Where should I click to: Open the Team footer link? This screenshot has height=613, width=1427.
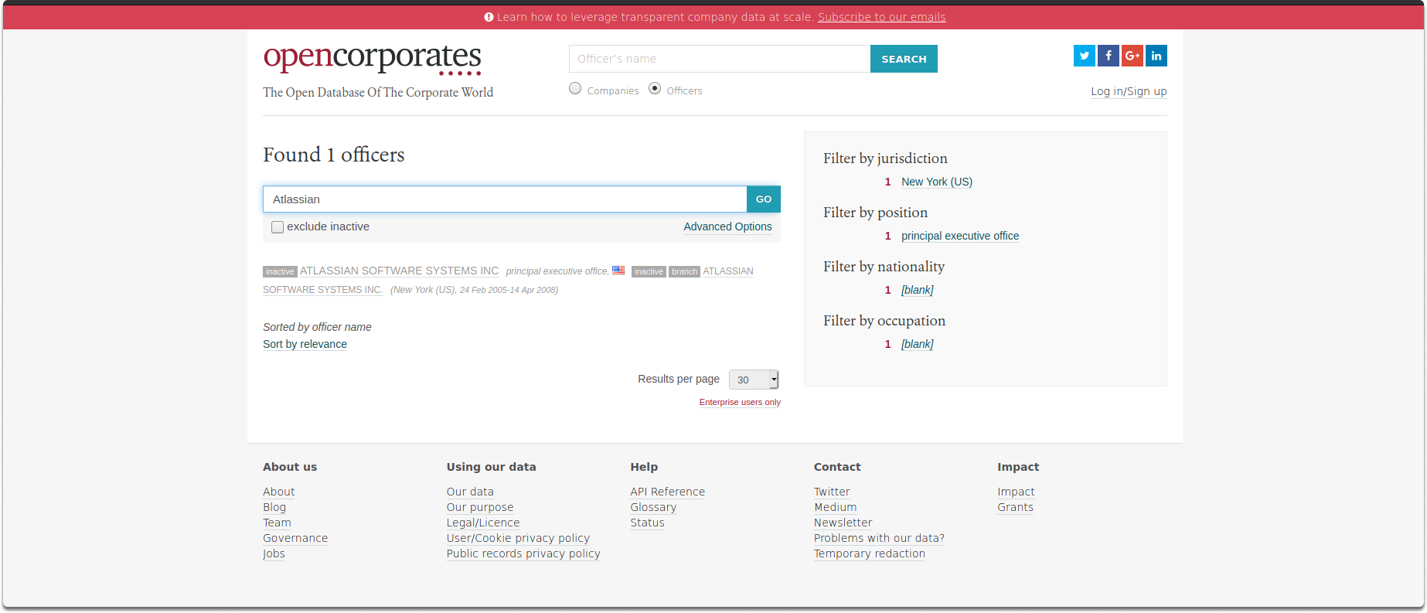[x=277, y=523]
